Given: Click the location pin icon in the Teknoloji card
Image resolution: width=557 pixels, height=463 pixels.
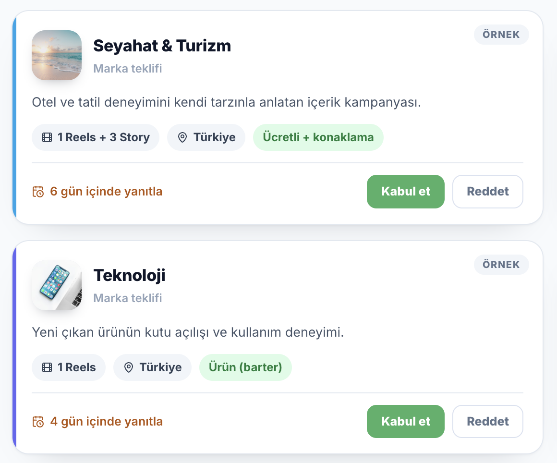Looking at the screenshot, I should coord(129,367).
